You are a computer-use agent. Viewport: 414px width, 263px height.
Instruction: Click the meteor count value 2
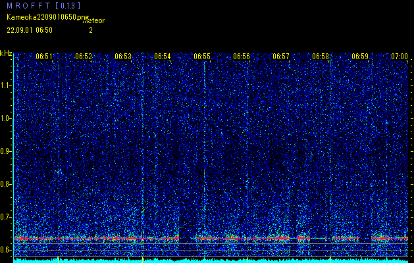pos(91,30)
